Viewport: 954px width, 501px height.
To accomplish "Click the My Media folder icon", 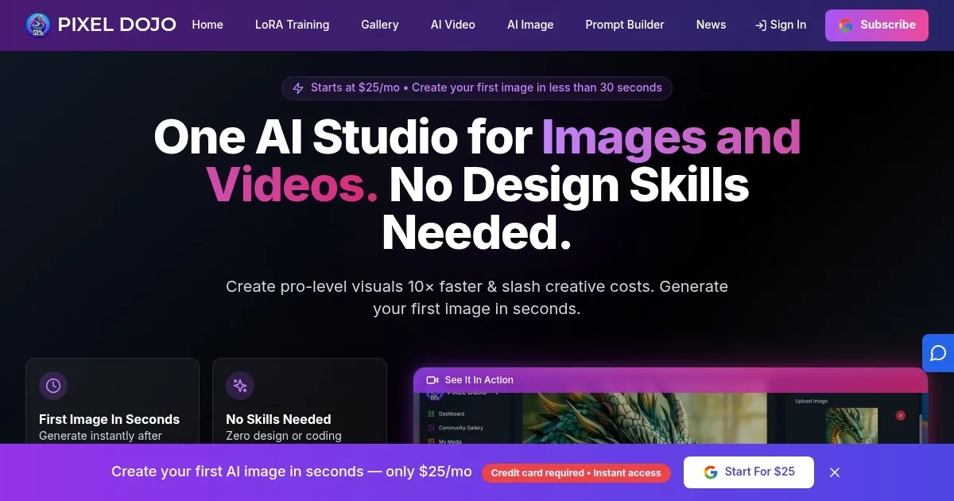I will coord(429,441).
